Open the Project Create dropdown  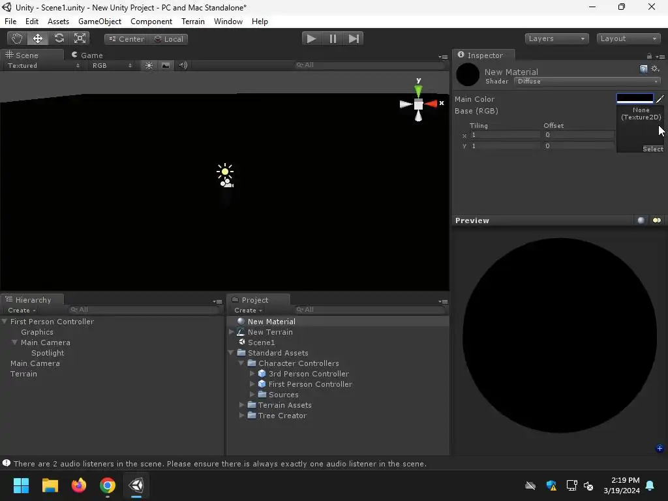click(248, 310)
